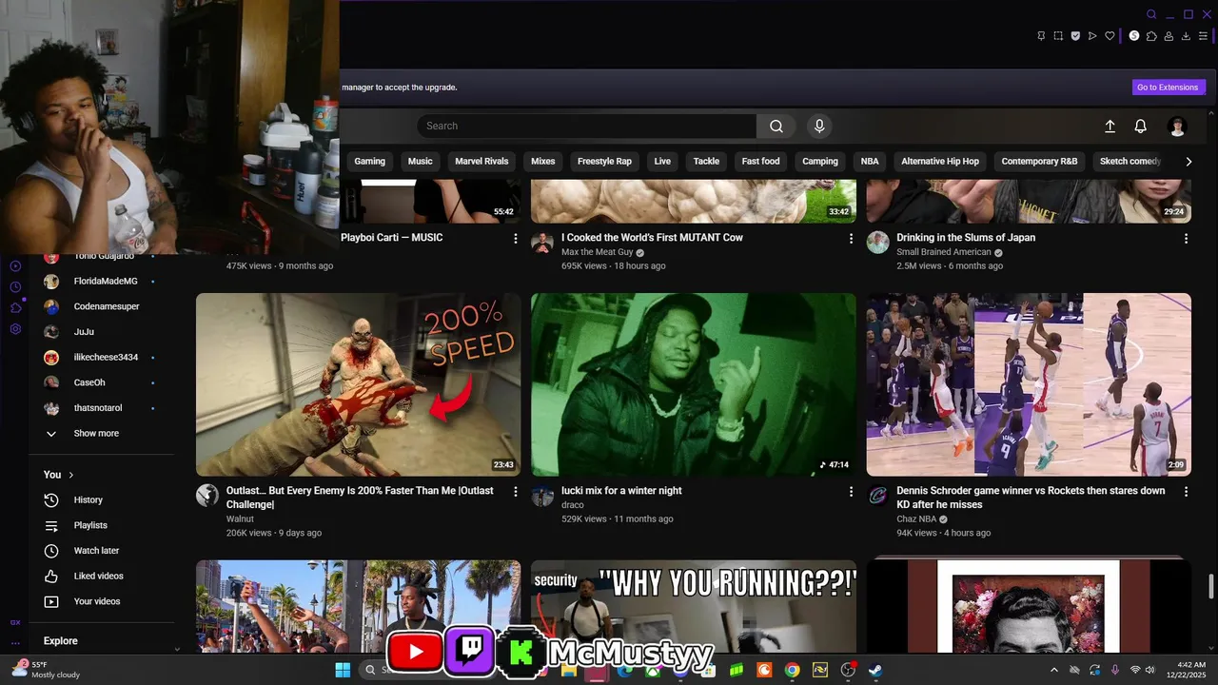1218x685 pixels.
Task: Open Google Chrome from the taskbar
Action: coord(792,670)
